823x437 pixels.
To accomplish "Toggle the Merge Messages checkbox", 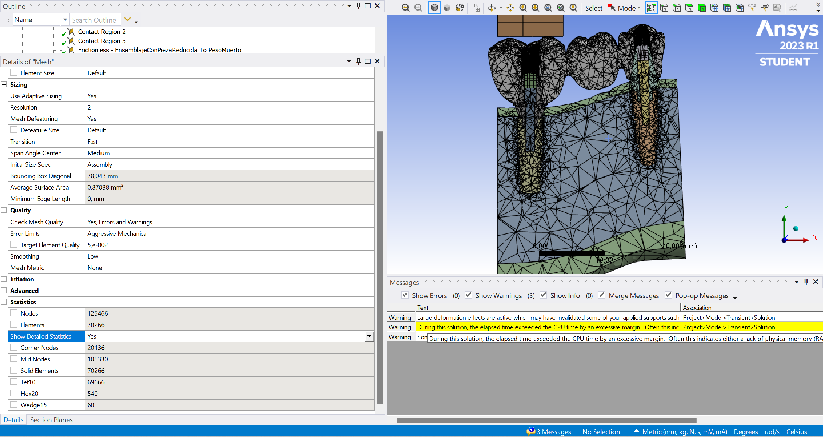I will pyautogui.click(x=602, y=295).
